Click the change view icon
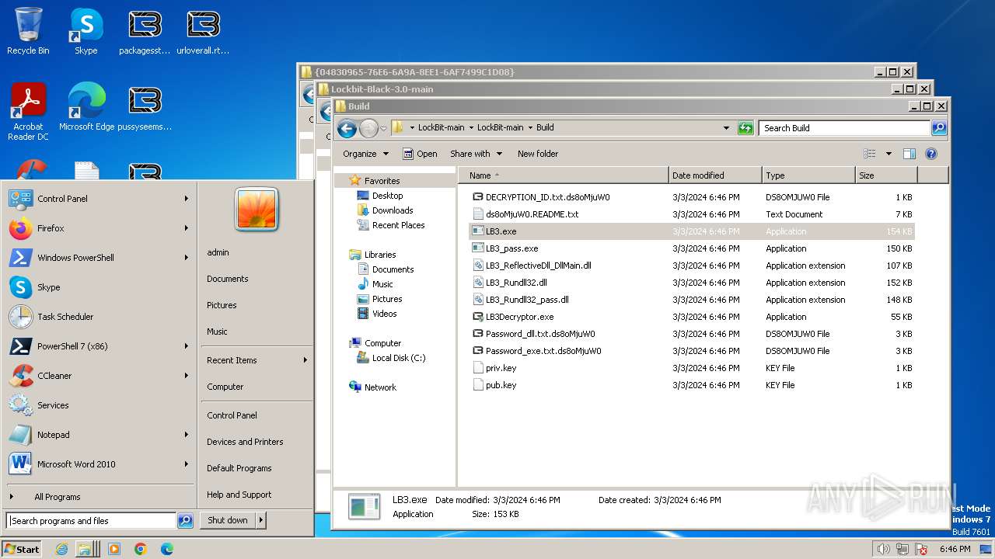 [x=870, y=154]
